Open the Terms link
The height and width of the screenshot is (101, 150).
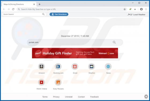pyautogui.click(x=45, y=97)
